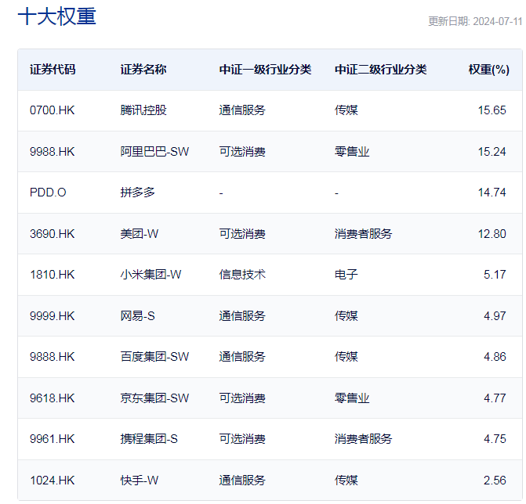This screenshot has height=504, width=526.
Task: Select the 腾讯控股 name cell
Action: [143, 110]
